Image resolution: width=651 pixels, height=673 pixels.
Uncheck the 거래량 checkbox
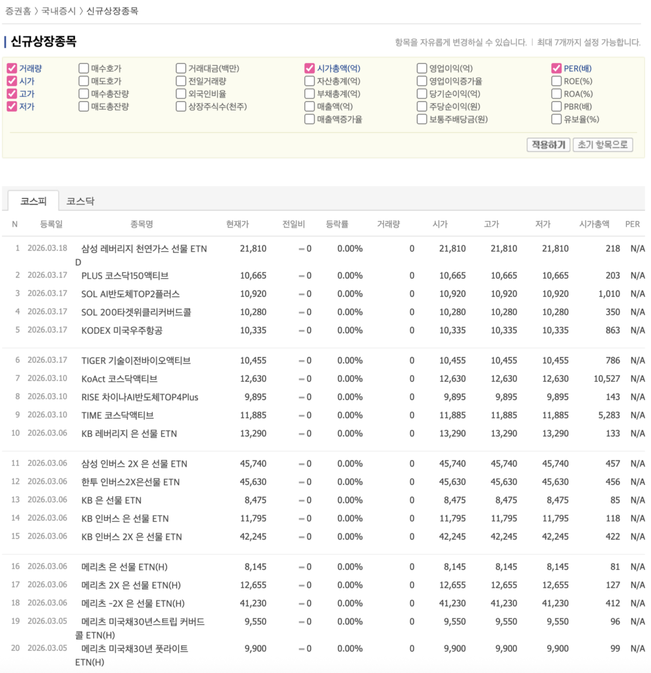(12, 68)
